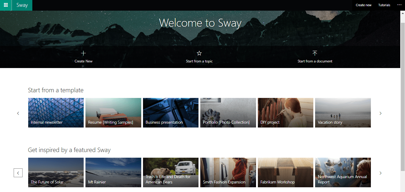This screenshot has height=192, width=405.
Task: Click the Sway logo in header
Action: [22, 5]
